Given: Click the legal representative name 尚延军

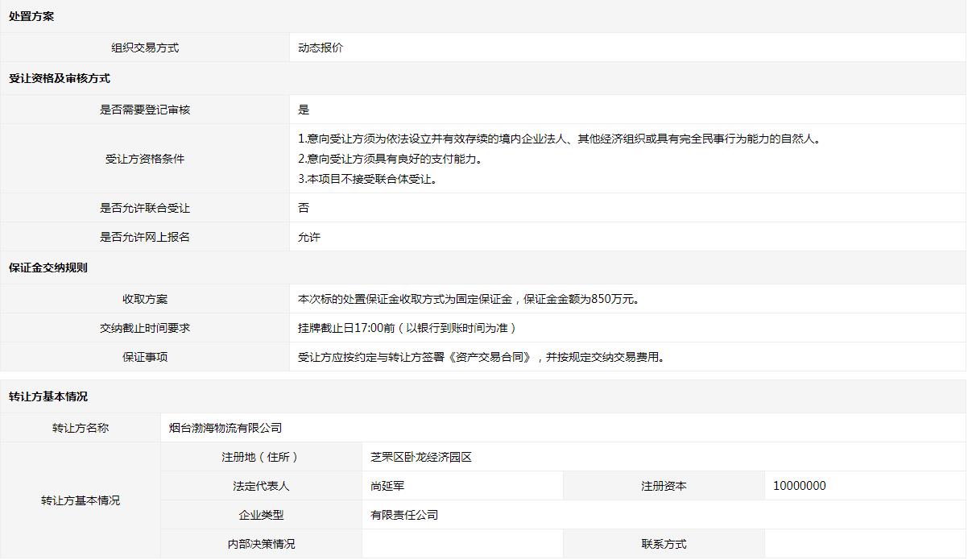Looking at the screenshot, I should [x=387, y=486].
